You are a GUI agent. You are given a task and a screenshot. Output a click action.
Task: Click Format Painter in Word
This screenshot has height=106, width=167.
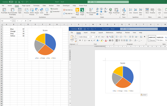76,41
